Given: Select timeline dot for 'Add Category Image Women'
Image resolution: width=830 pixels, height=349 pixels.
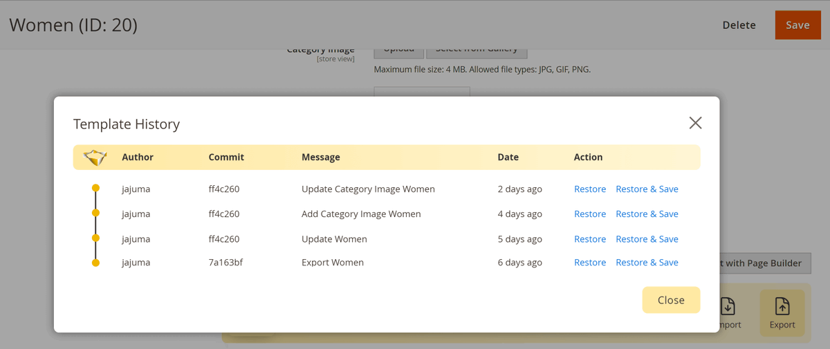Looking at the screenshot, I should 95,213.
